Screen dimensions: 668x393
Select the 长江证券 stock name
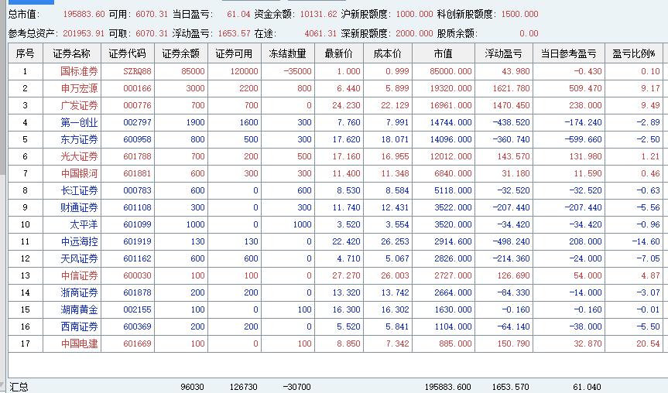pyautogui.click(x=79, y=191)
